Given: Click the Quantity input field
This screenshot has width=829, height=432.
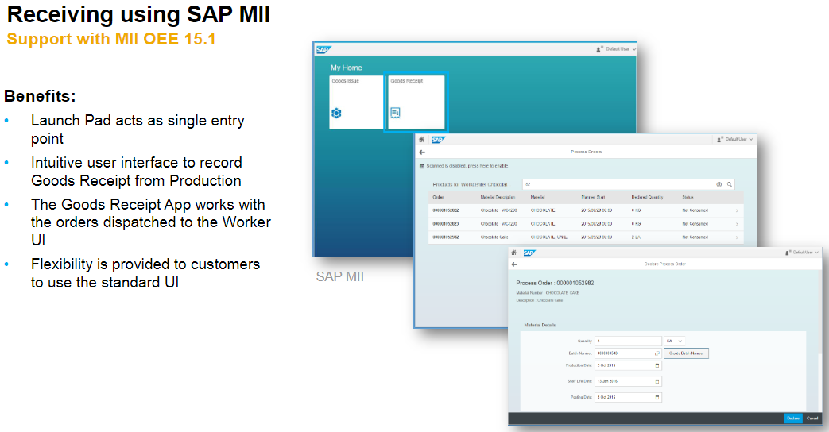Looking at the screenshot, I should 628,341.
